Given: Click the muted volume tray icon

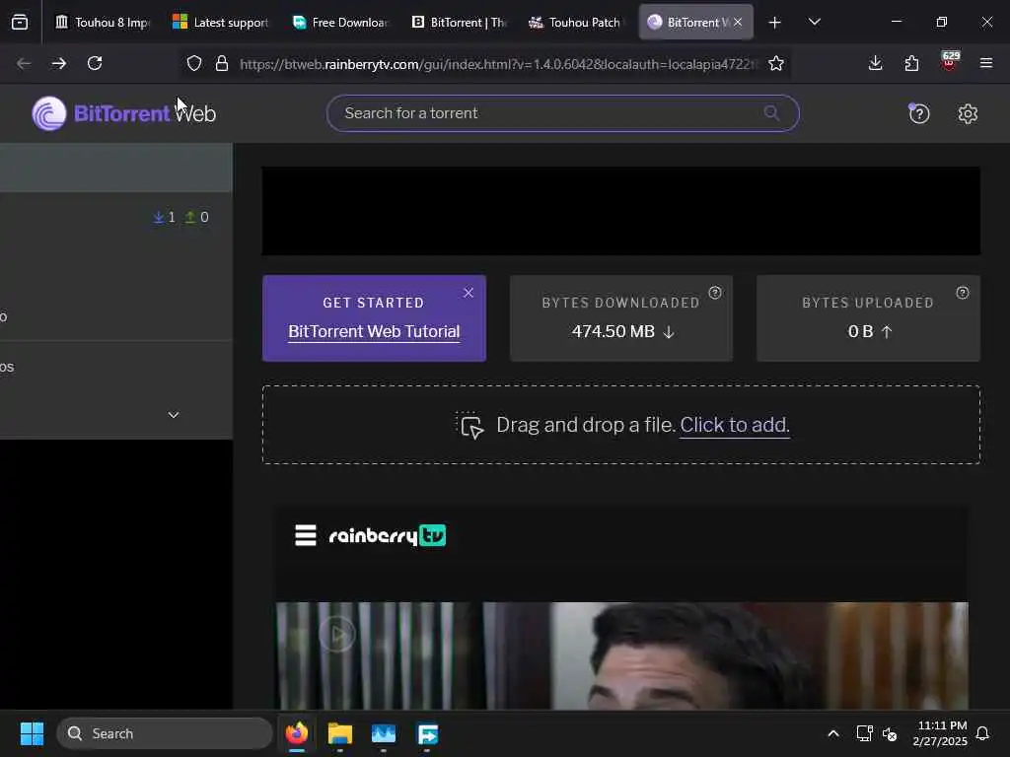Looking at the screenshot, I should [x=891, y=733].
